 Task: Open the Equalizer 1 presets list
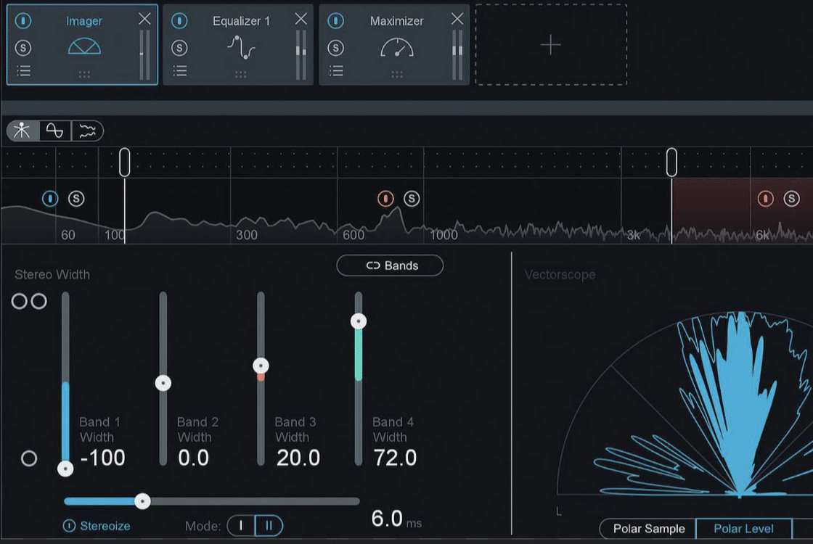180,70
